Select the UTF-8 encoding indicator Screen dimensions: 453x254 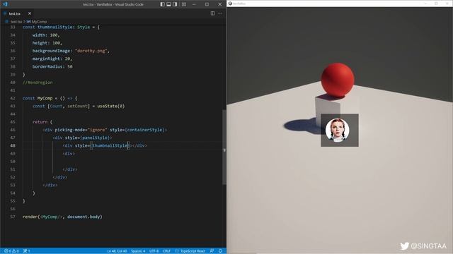tap(154, 251)
